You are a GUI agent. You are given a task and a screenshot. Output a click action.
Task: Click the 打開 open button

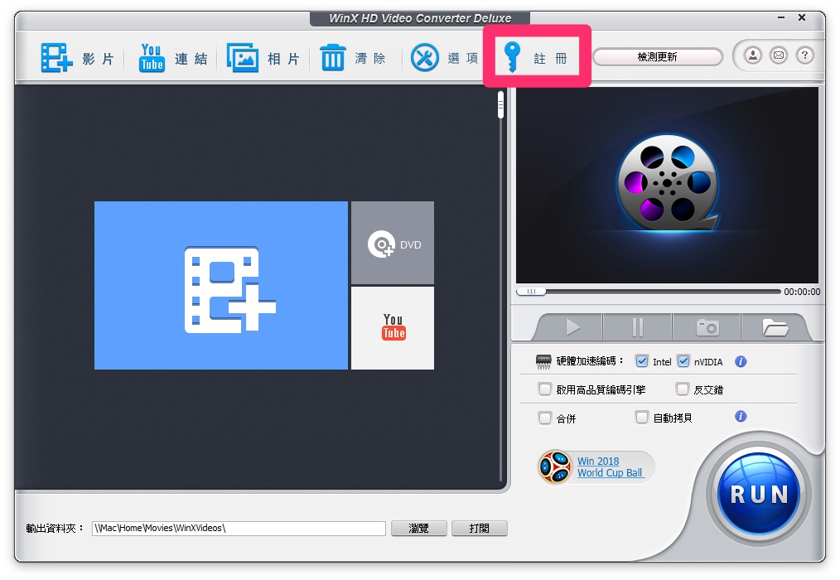(480, 528)
